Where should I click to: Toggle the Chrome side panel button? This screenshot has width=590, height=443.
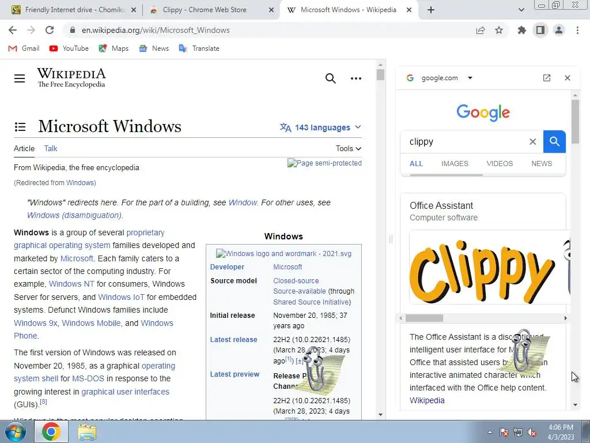[x=540, y=30]
